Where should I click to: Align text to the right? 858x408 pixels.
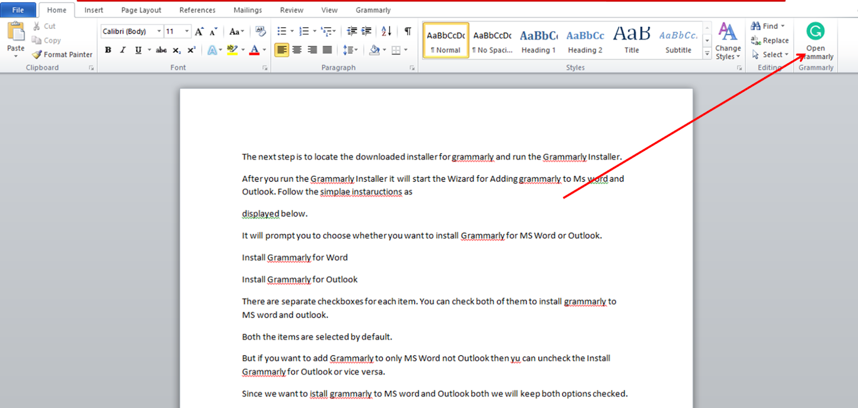(x=312, y=50)
